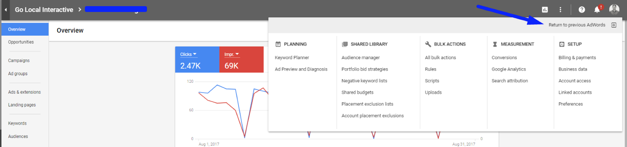Viewport: 627px width, 147px height.
Task: Open the reports bar chart icon
Action: click(x=545, y=9)
